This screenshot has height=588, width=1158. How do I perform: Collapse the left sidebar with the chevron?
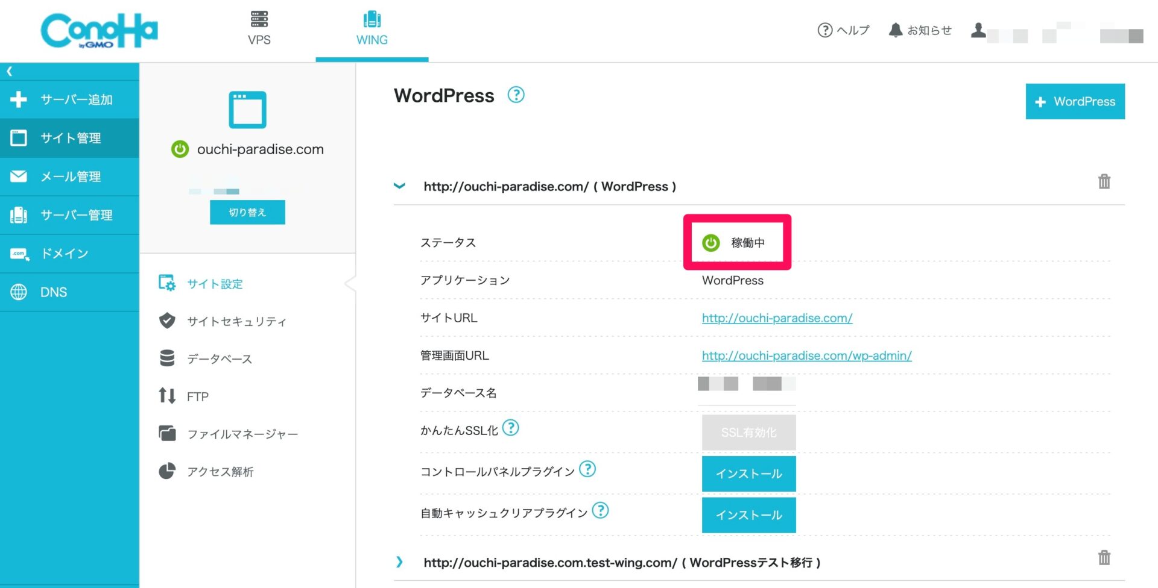coord(10,71)
